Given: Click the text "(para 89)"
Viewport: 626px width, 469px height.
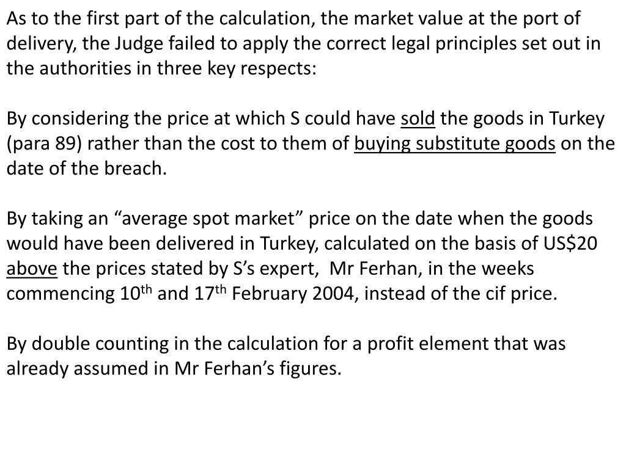Looking at the screenshot, I should tap(44, 144).
